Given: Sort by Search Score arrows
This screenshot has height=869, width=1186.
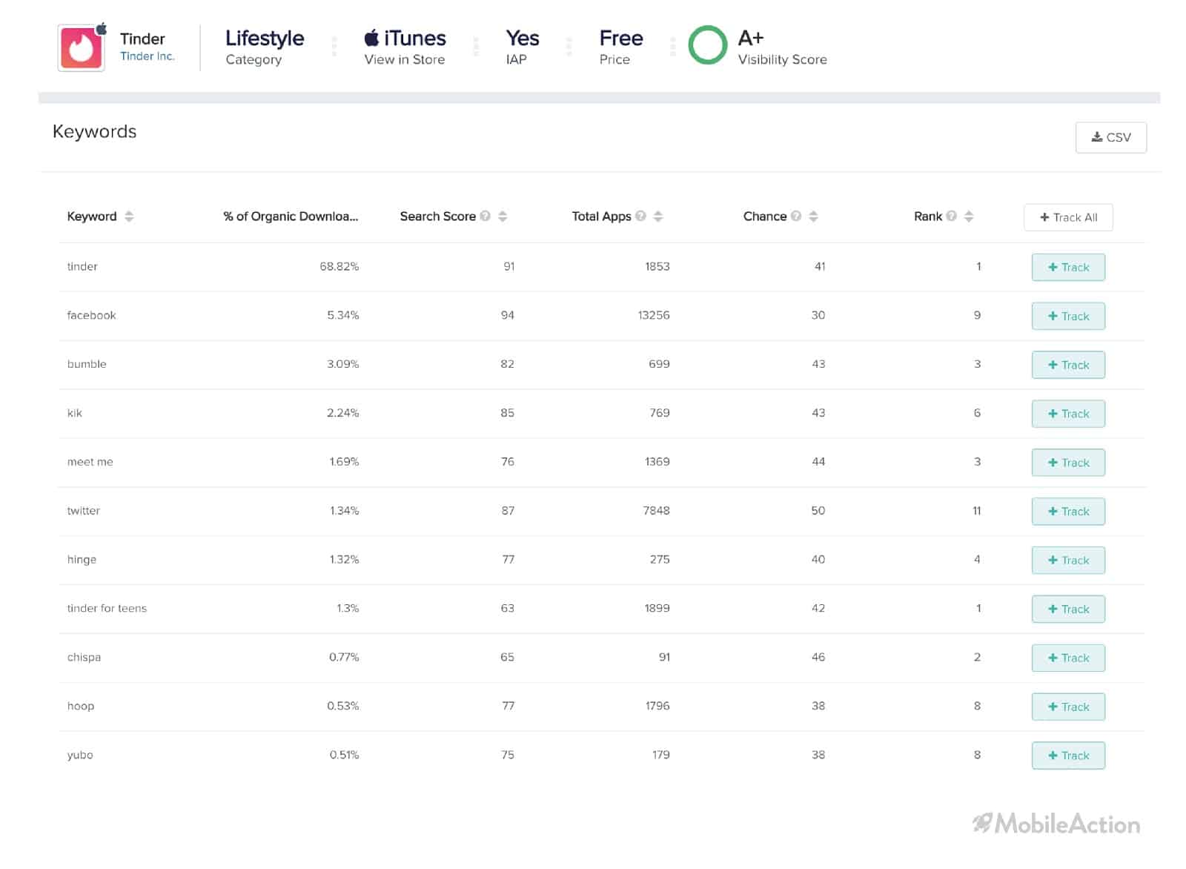Looking at the screenshot, I should point(503,216).
